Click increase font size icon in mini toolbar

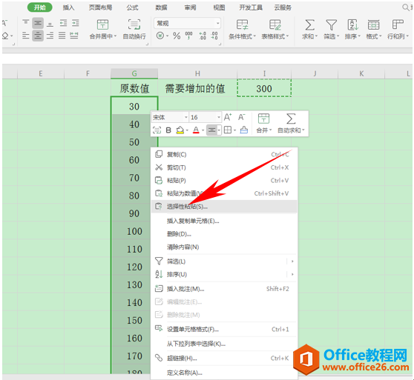[x=228, y=117]
